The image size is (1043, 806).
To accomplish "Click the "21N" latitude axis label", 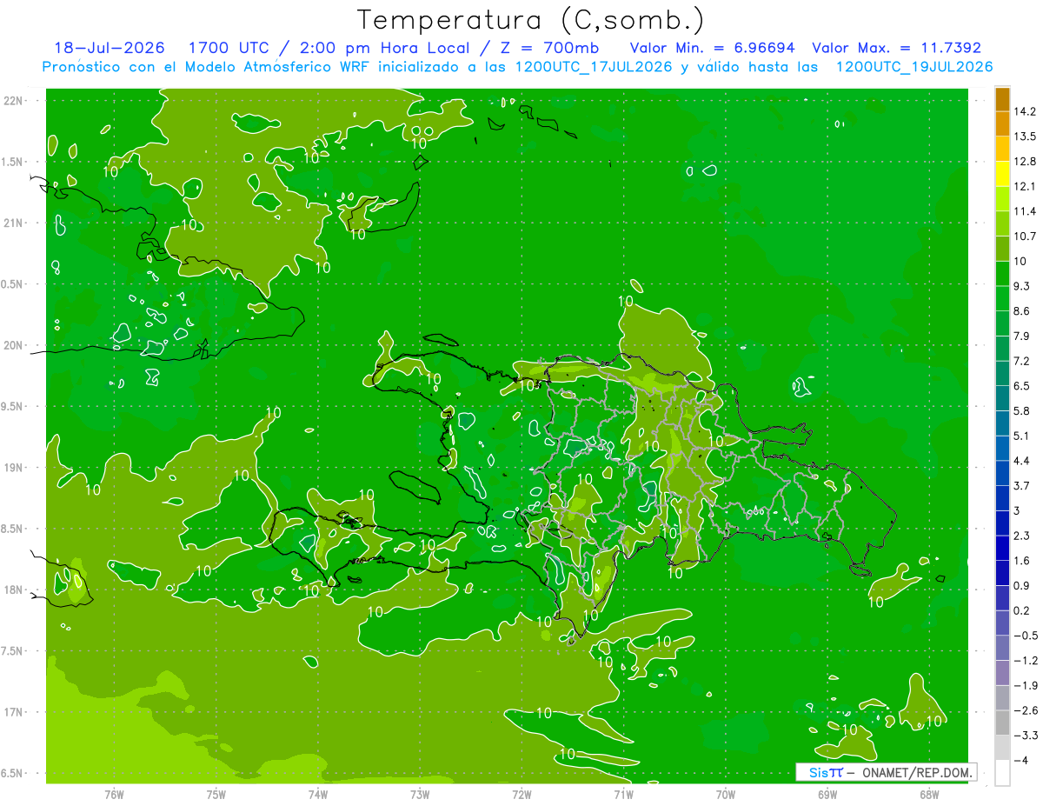I will click(12, 223).
